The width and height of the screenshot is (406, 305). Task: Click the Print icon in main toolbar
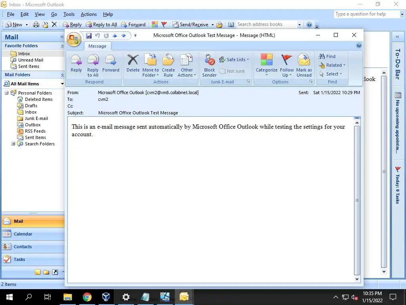tap(36, 25)
